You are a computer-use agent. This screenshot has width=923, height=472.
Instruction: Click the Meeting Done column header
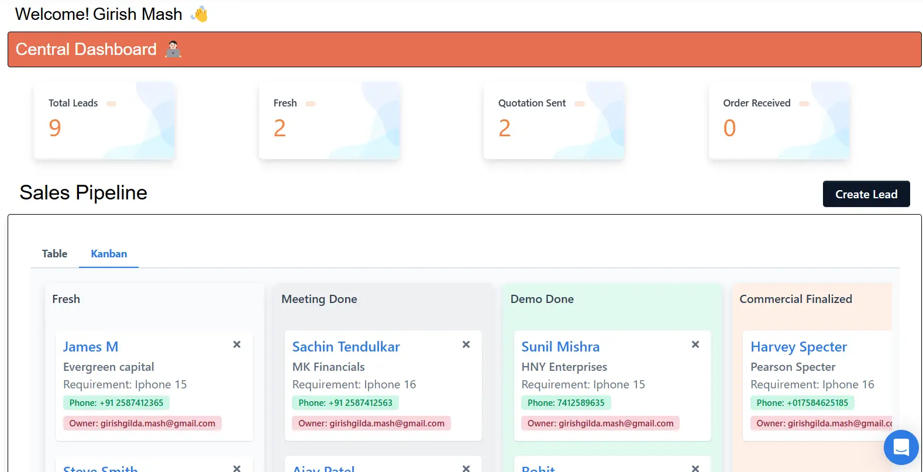(319, 299)
